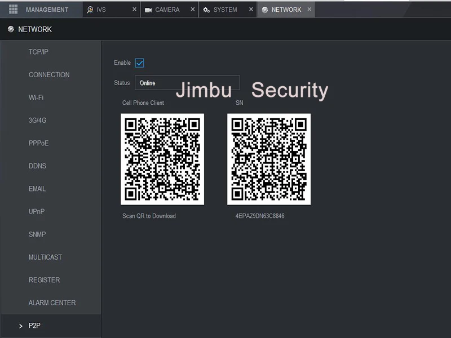Close the CAMERA tab
Screen dimensions: 451x338
193,10
